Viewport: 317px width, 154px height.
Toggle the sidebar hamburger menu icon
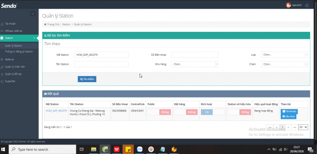pos(33,14)
